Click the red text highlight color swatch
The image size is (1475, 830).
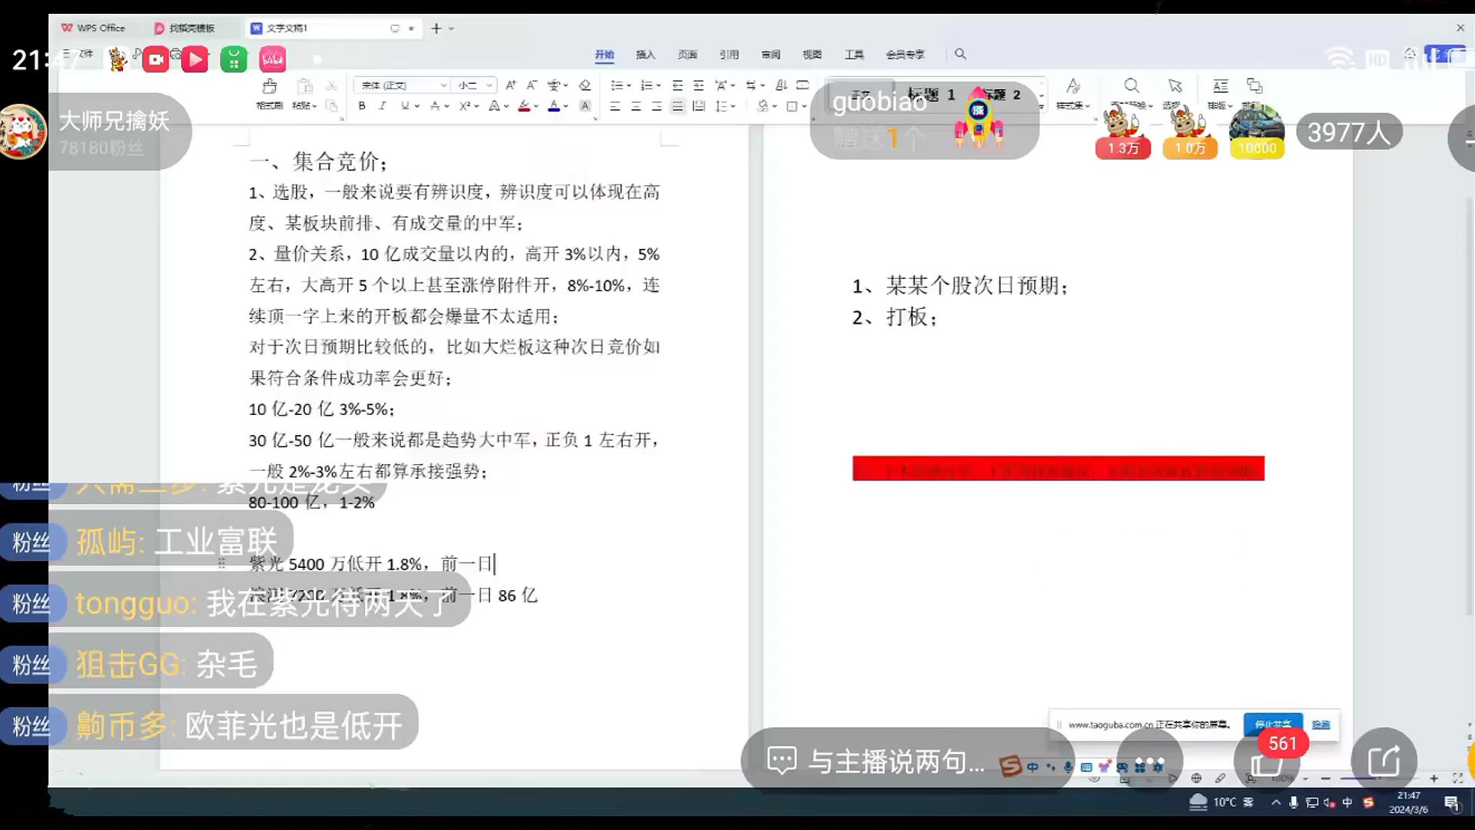[523, 106]
